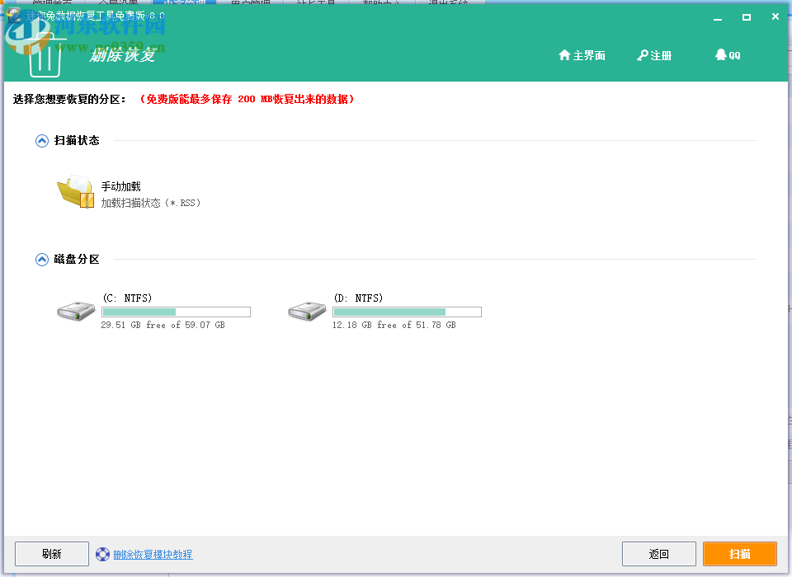
Task: Click the yellow folder icon beside 手动加载
Action: pyautogui.click(x=76, y=190)
